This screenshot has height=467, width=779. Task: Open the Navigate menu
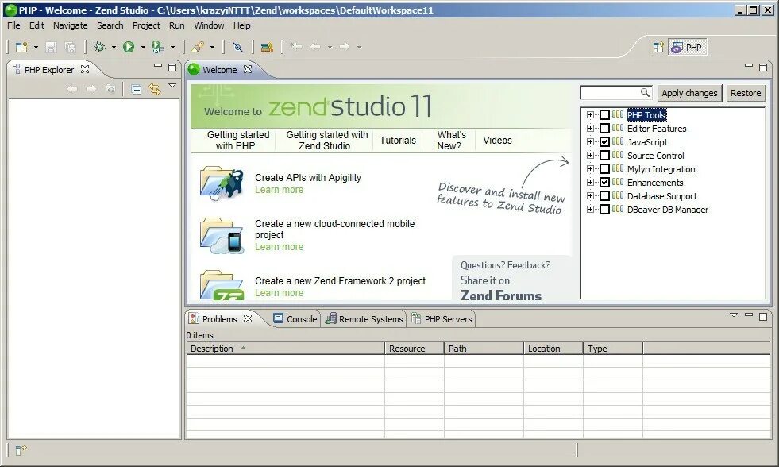click(70, 25)
